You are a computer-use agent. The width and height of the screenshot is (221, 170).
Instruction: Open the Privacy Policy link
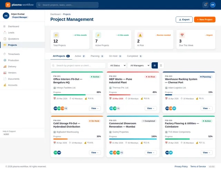pos(181,166)
